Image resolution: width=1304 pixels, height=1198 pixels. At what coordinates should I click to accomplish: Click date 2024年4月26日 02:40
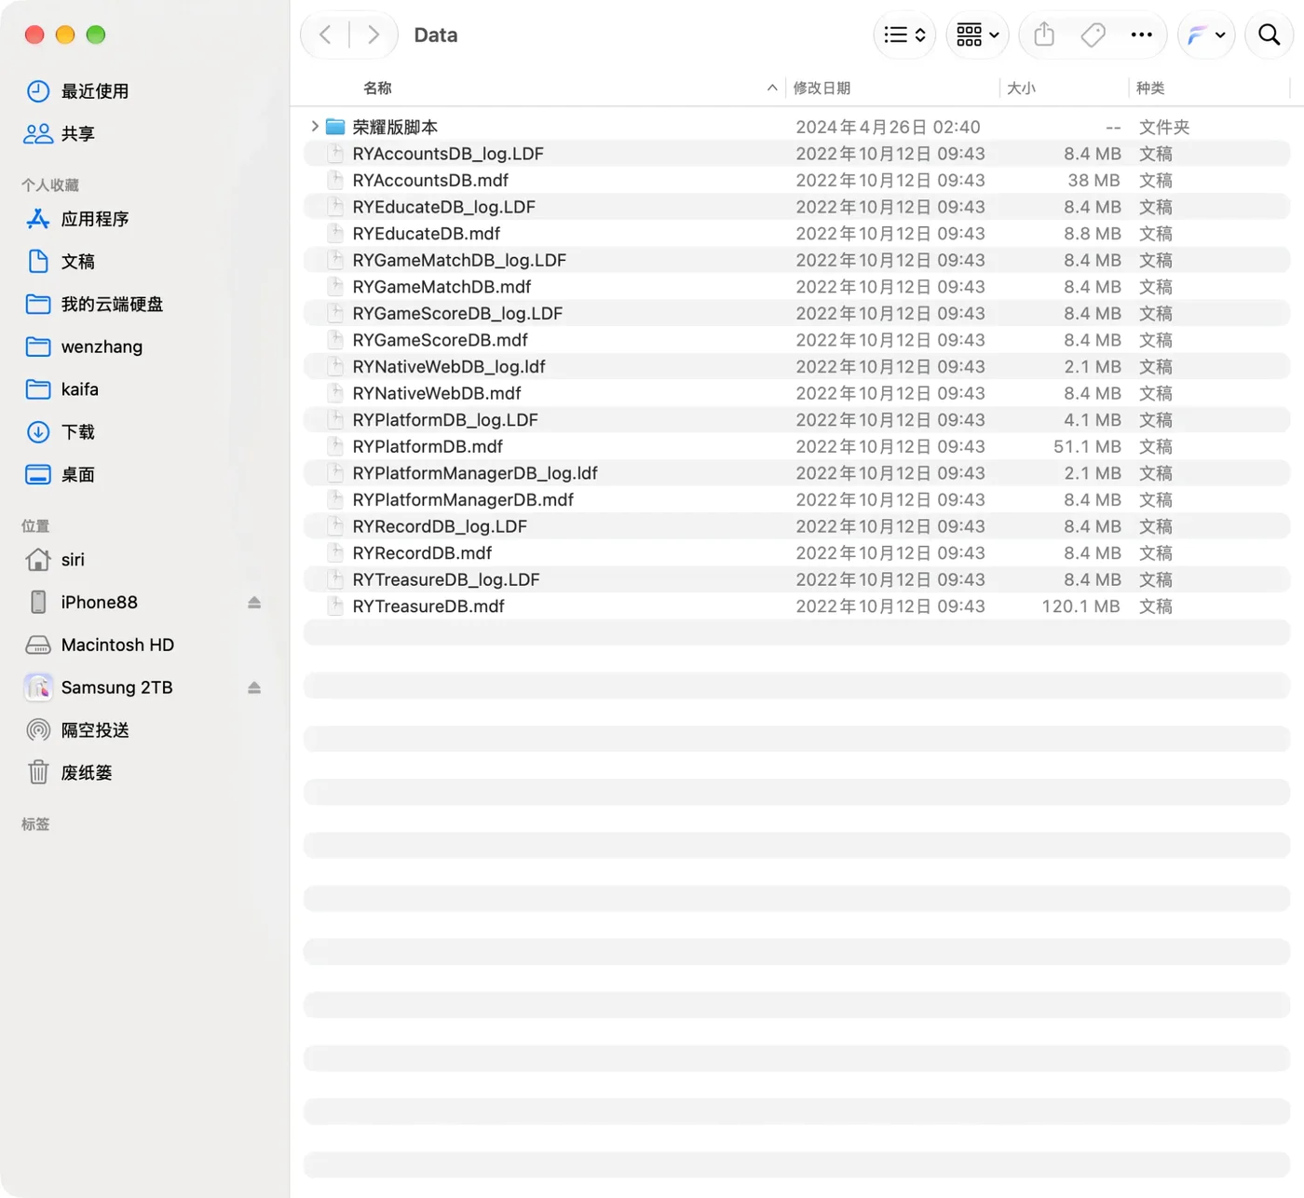coord(888,127)
